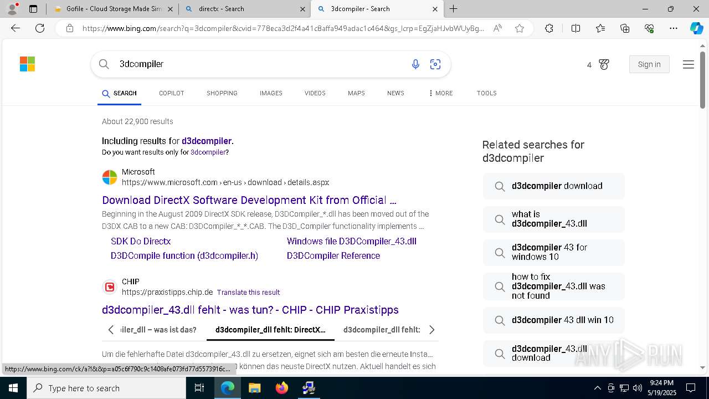Viewport: 709px width, 399px height.
Task: Click the Sign in button
Action: [x=649, y=64]
